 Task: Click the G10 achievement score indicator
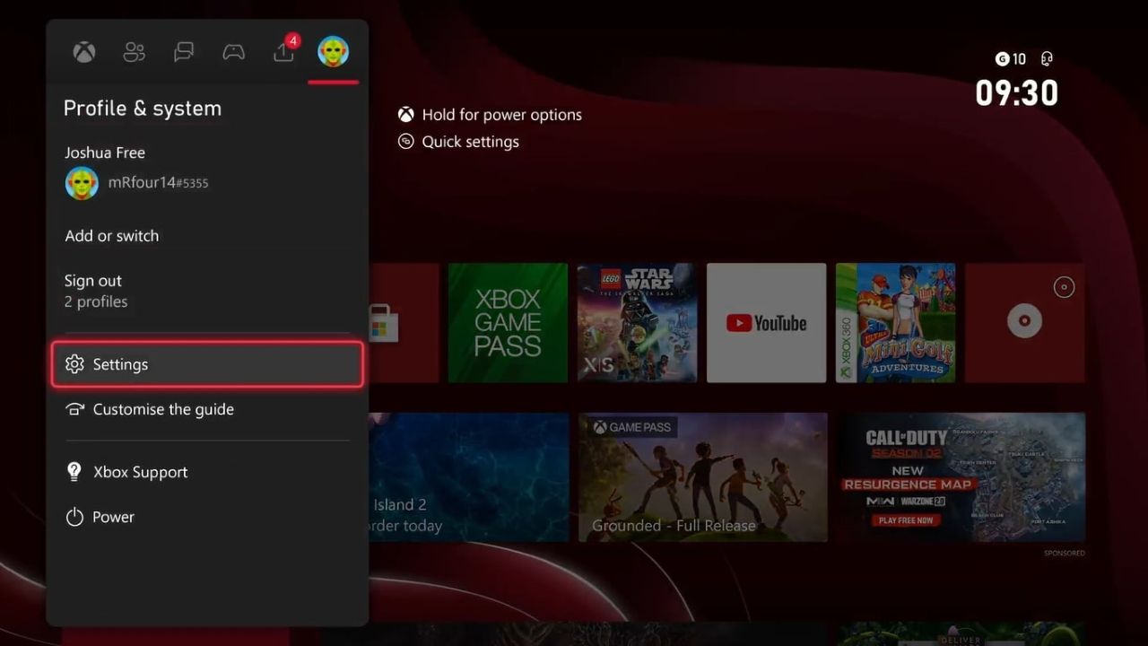pos(1010,58)
